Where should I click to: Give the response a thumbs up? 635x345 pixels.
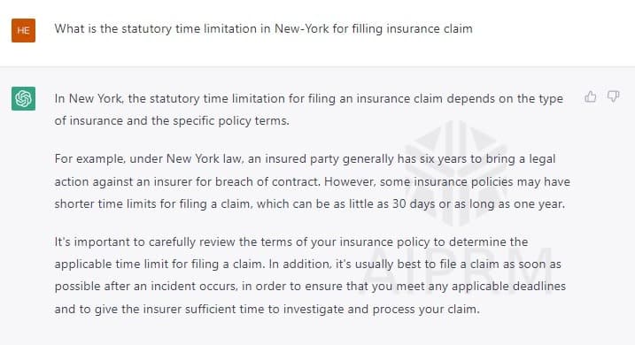(591, 96)
